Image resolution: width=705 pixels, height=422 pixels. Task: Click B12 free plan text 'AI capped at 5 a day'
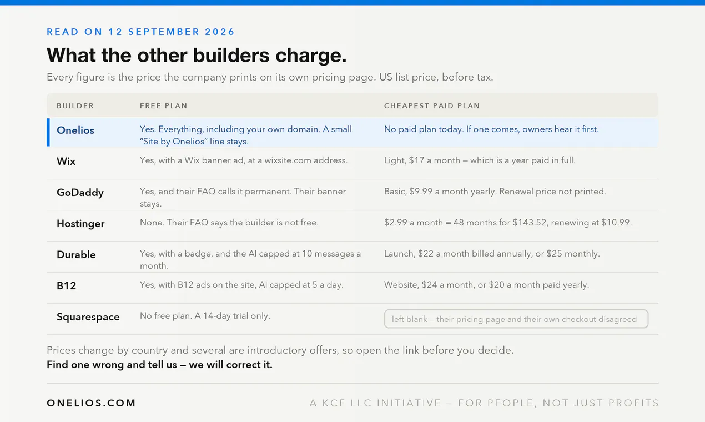coord(241,285)
